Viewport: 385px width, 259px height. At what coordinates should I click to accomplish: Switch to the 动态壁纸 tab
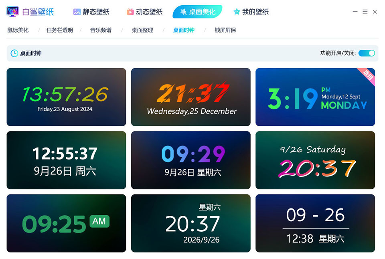(145, 12)
